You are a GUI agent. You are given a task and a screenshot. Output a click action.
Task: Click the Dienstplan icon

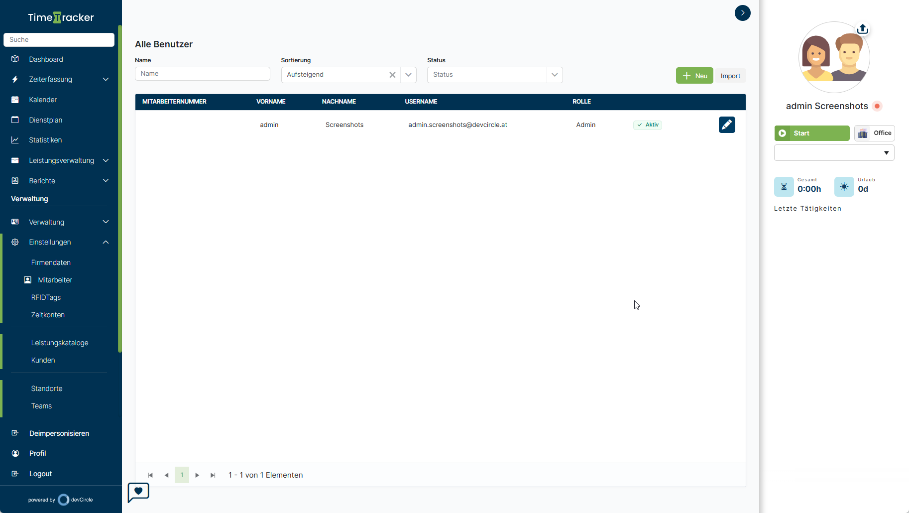15,120
